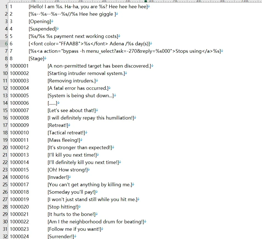Viewport: 262px width, 239px height.
Task: Select line number 6 in the gutter
Action: (x=6, y=44)
